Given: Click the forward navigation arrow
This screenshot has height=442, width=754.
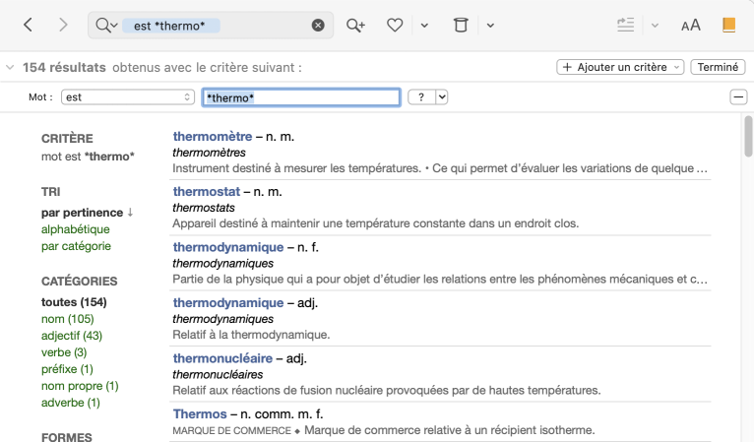Looking at the screenshot, I should [x=63, y=25].
